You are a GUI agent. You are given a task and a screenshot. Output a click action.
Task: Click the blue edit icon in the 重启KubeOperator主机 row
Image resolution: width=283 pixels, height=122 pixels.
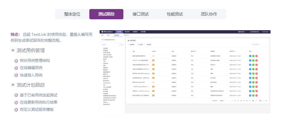coord(250,82)
